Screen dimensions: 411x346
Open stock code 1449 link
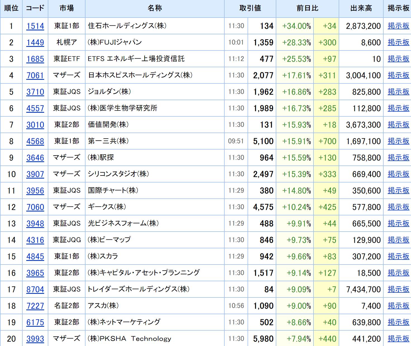click(x=35, y=42)
